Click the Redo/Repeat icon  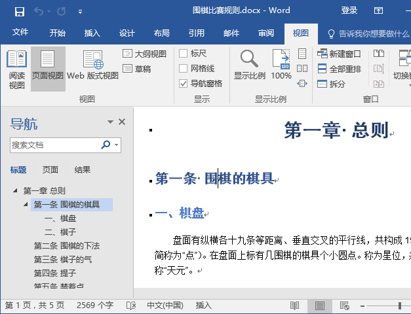62,12
